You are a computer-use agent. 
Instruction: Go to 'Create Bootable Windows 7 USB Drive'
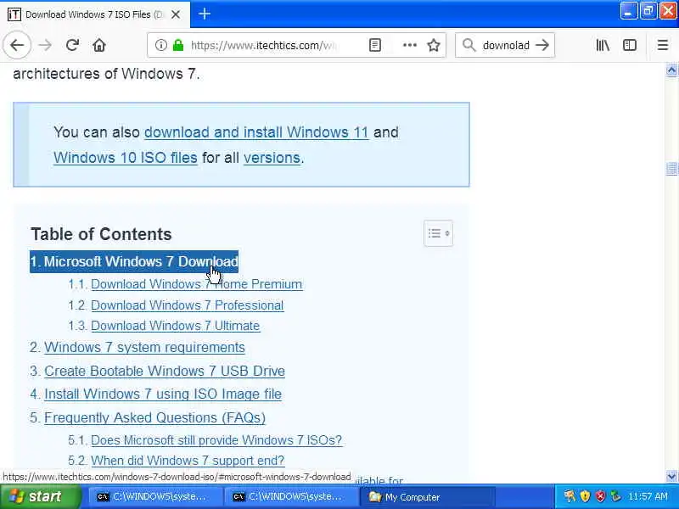pyautogui.click(x=165, y=371)
